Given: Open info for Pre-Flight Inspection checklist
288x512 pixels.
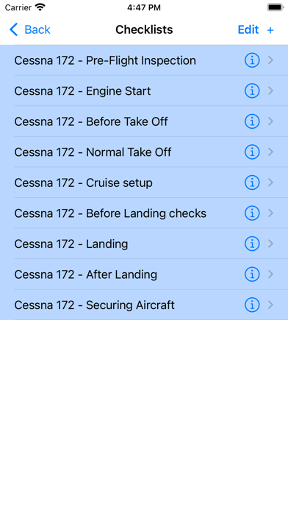Looking at the screenshot, I should coord(252,60).
